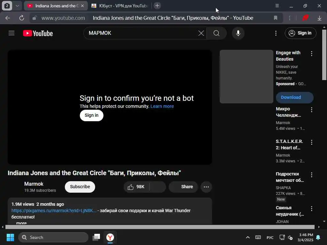Screen dimensions: 327x245
Task: Click the red extension icon in toolbar
Action: coord(305,18)
